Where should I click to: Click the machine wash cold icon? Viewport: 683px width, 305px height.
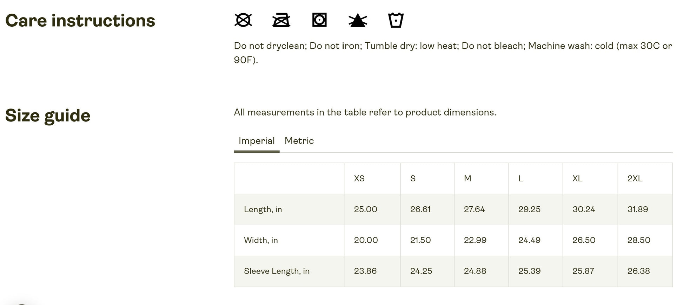pyautogui.click(x=396, y=20)
